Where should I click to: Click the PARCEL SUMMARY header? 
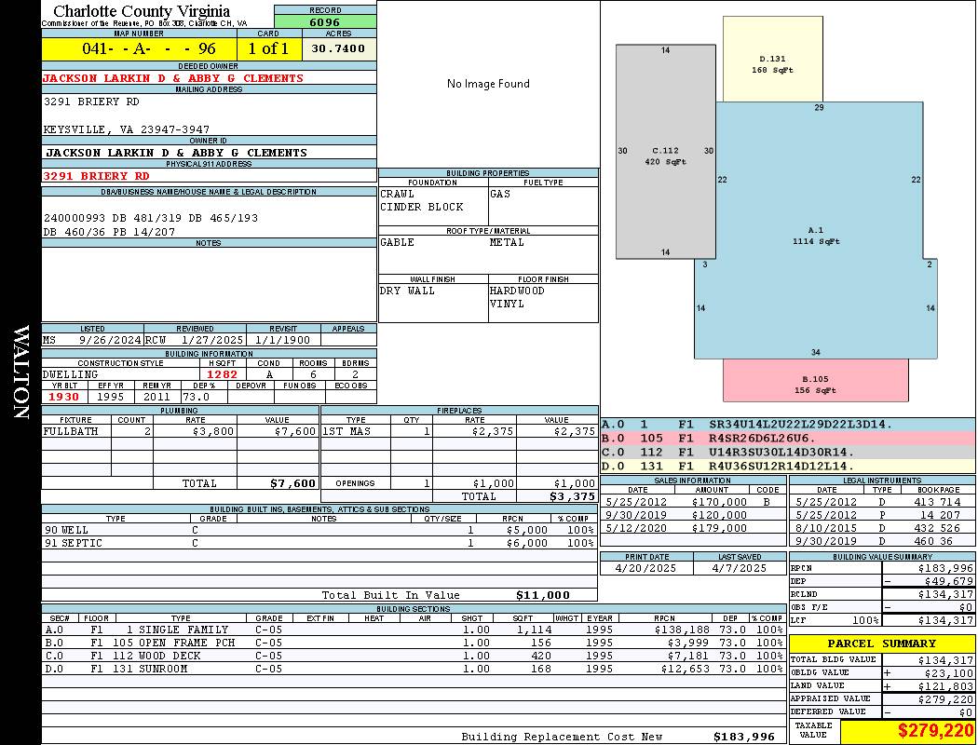click(882, 643)
